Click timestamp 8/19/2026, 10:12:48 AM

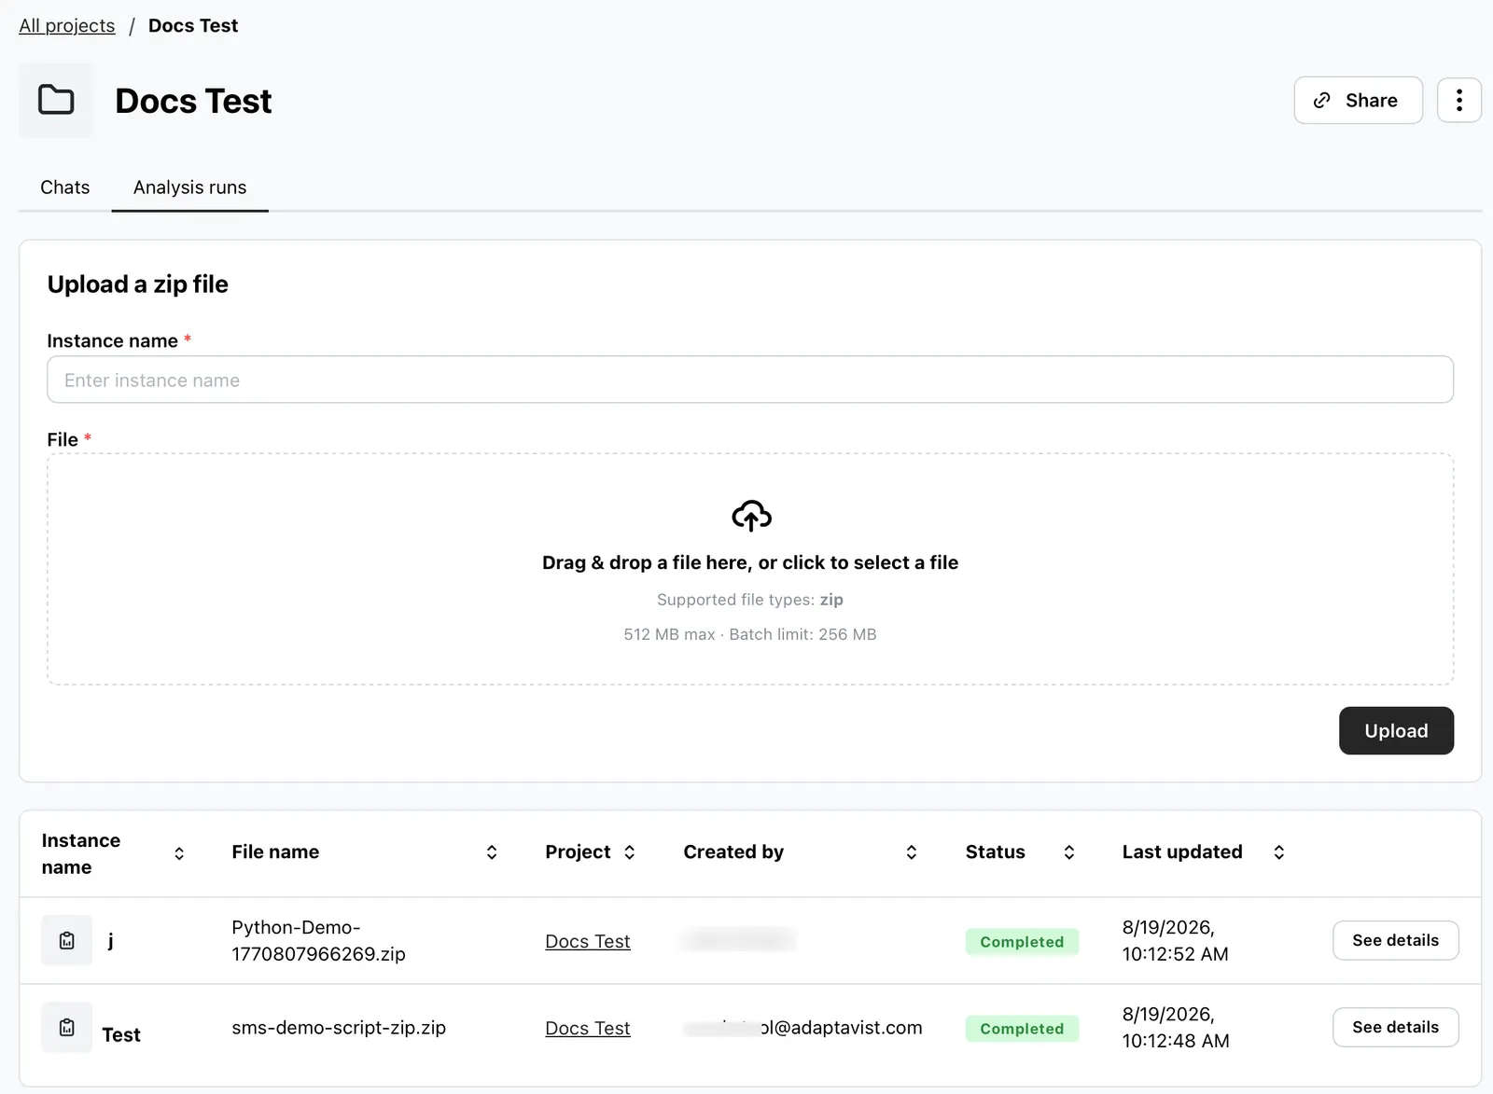click(x=1175, y=1027)
